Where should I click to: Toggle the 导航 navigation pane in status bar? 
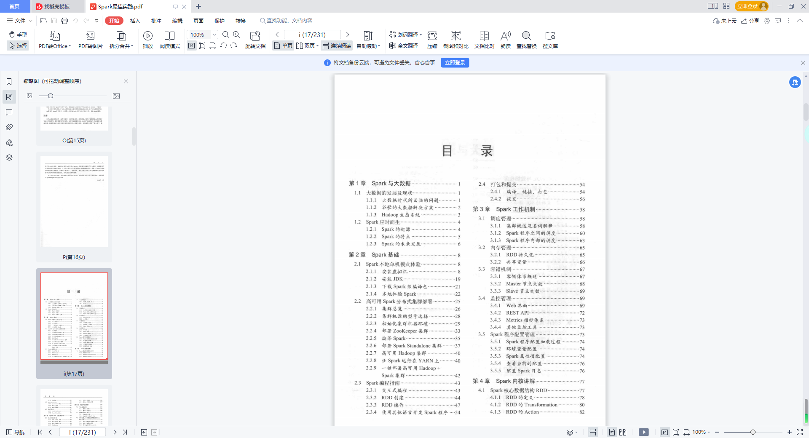(16, 432)
